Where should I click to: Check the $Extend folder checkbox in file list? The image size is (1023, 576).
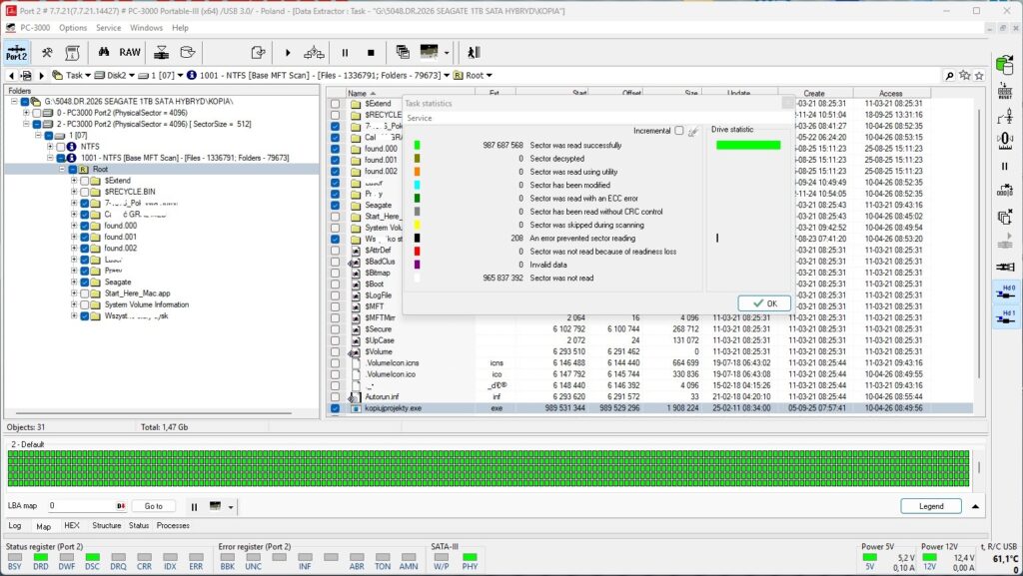tap(335, 104)
